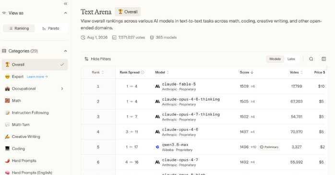Screen dimensions: 335x175
Task: Select the Multi-Turn category
Action: point(21,125)
